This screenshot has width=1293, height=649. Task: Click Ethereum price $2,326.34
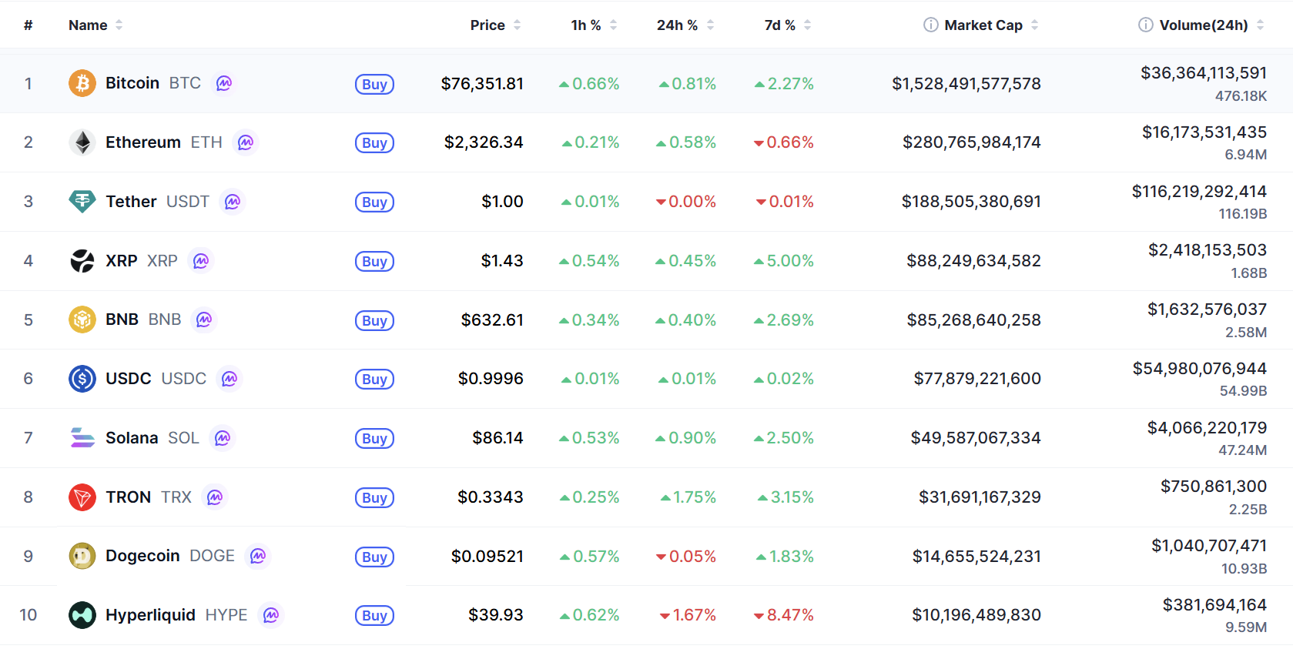pos(484,142)
